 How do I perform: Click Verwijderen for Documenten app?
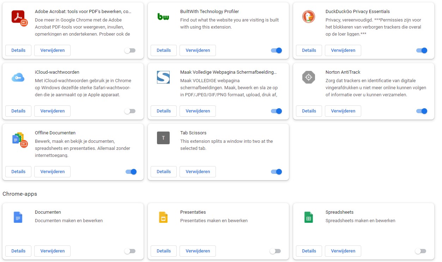[52, 251]
